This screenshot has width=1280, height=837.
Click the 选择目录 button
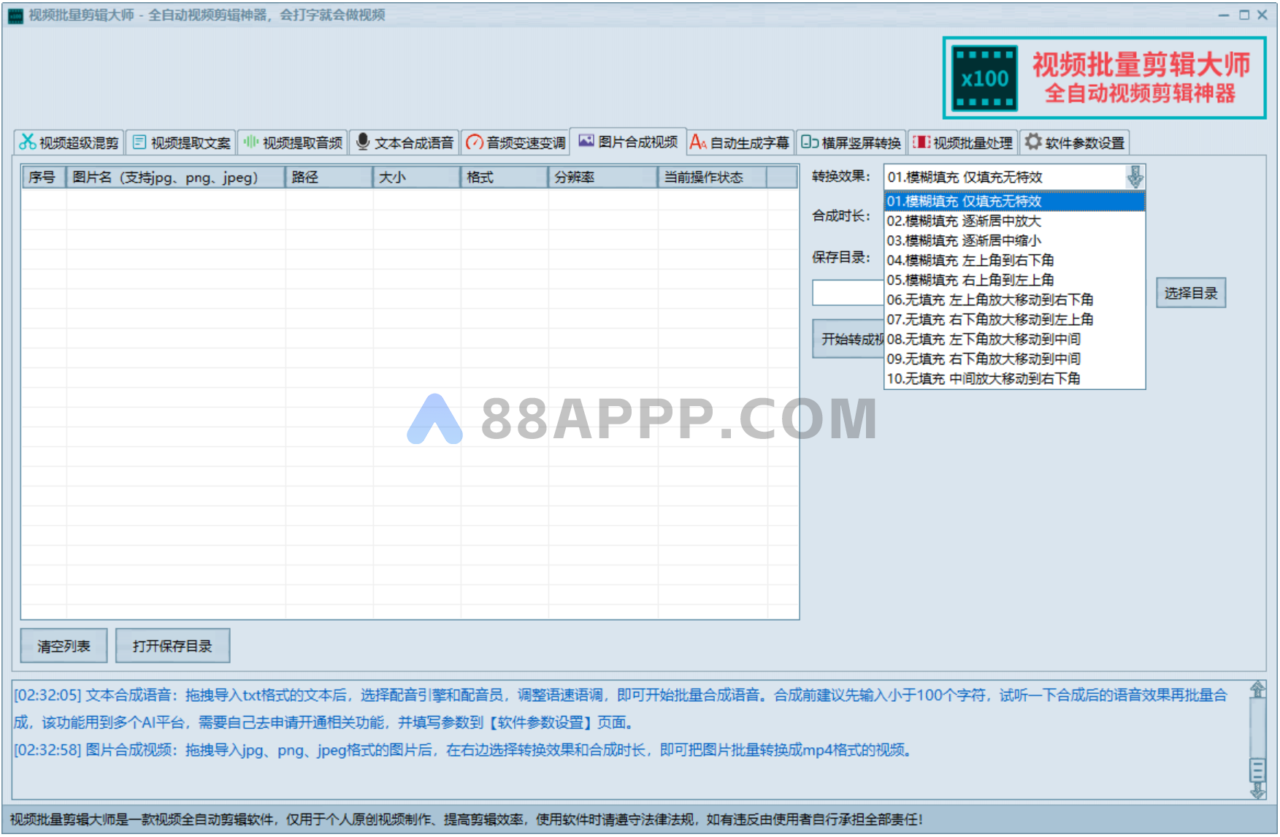(x=1191, y=293)
